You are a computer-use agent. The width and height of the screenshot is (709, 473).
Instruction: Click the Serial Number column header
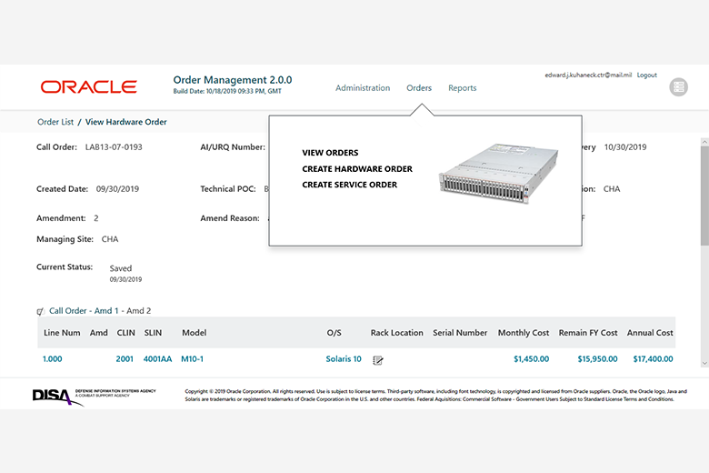point(460,333)
